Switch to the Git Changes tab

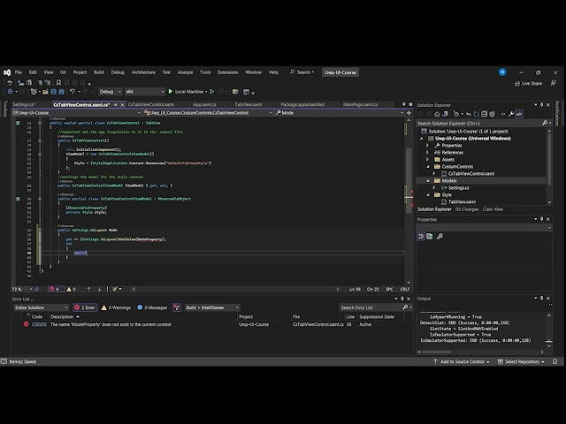pos(467,209)
